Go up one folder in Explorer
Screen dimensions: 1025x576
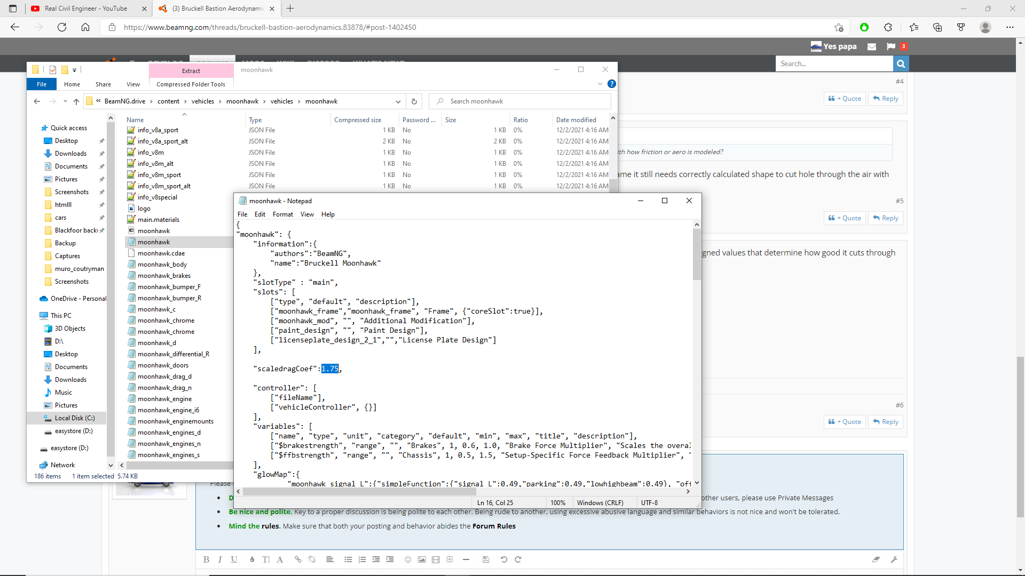click(x=76, y=101)
